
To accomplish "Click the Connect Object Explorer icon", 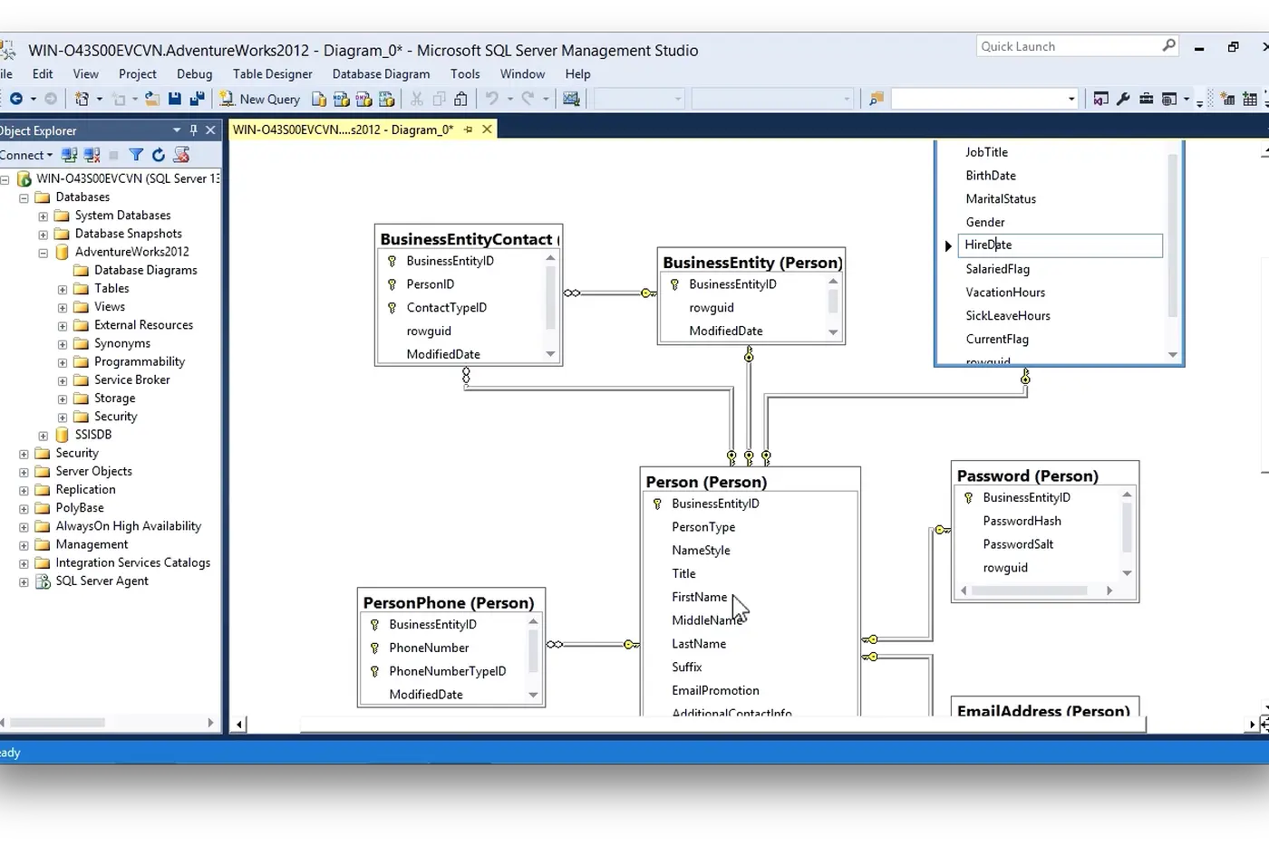I will [69, 155].
